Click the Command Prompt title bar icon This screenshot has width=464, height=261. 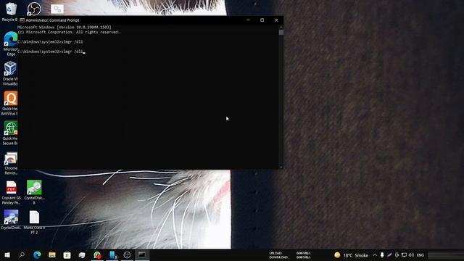point(22,20)
